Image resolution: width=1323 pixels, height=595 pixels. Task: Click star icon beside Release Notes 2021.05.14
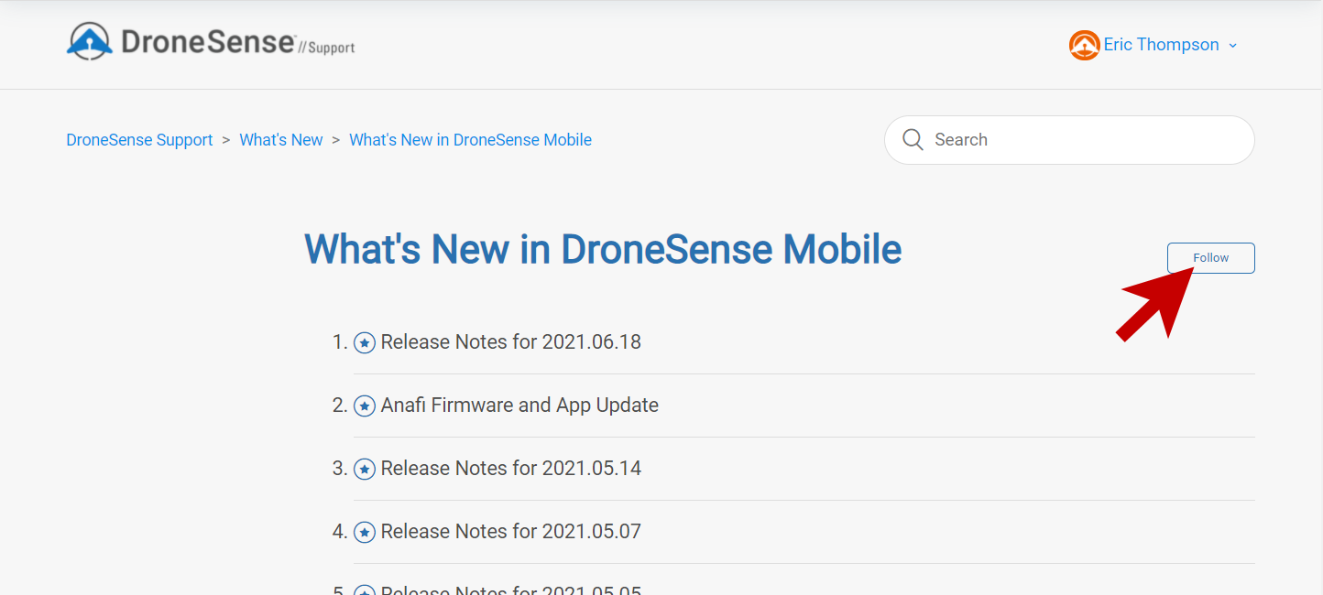[x=365, y=470]
